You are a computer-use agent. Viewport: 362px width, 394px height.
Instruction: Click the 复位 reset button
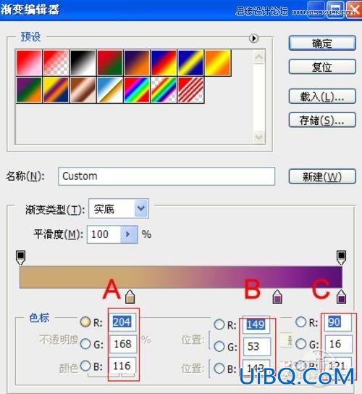tap(322, 67)
